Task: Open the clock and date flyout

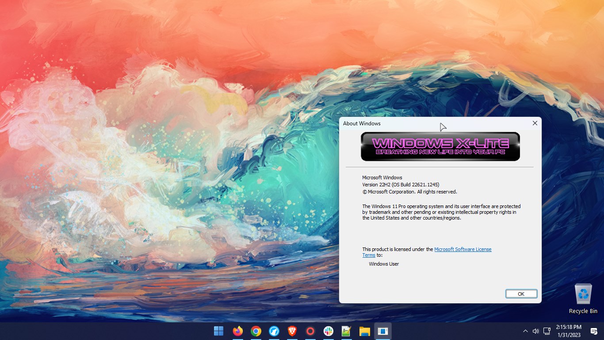Action: [568, 331]
